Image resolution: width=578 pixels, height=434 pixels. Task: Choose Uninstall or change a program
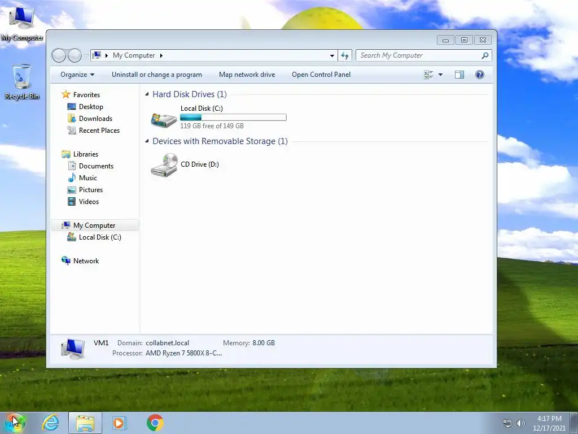point(157,75)
